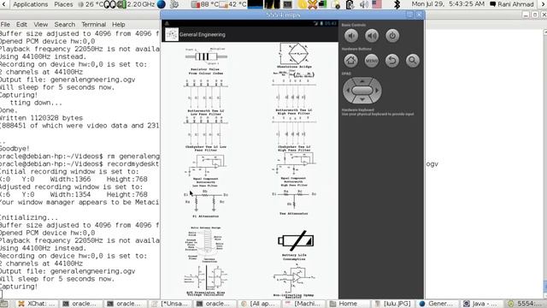Viewport: 547px width, 308px height.
Task: Click the emulator MENU hardware button
Action: 372,61
